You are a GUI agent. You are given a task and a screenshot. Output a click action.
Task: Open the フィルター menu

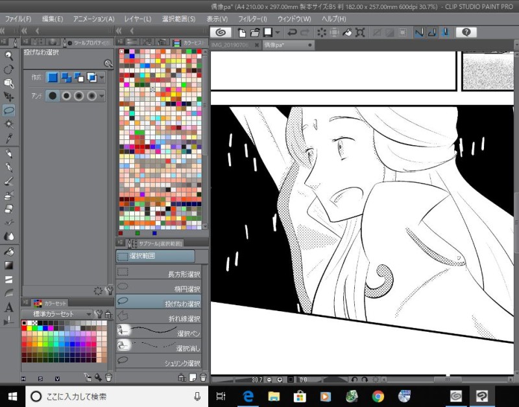pyautogui.click(x=252, y=19)
